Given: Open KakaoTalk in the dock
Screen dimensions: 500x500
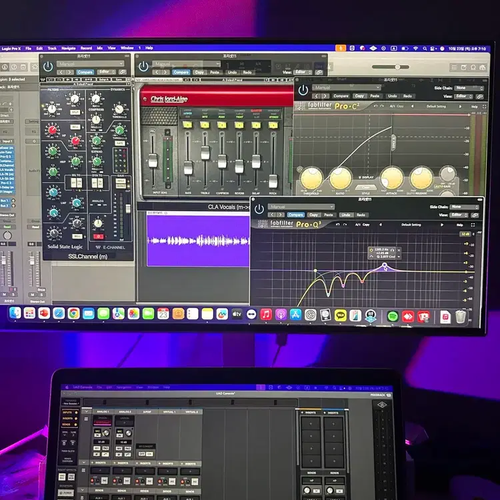Looking at the screenshot, I should pyautogui.click(x=340, y=315).
